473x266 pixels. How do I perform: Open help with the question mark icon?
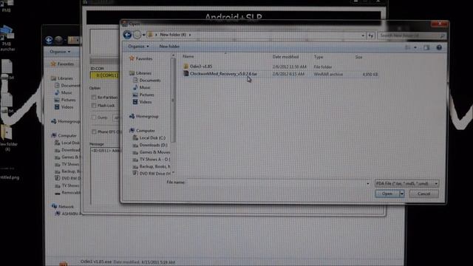[x=439, y=47]
